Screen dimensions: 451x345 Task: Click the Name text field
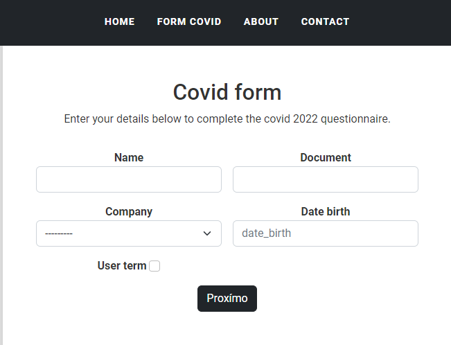129,179
